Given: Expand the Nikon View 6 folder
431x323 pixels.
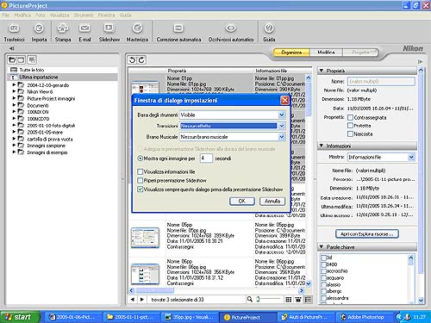Looking at the screenshot, I should [14, 91].
